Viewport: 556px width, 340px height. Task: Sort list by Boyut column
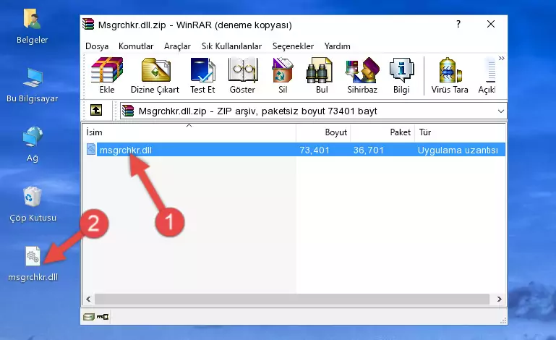[323, 132]
